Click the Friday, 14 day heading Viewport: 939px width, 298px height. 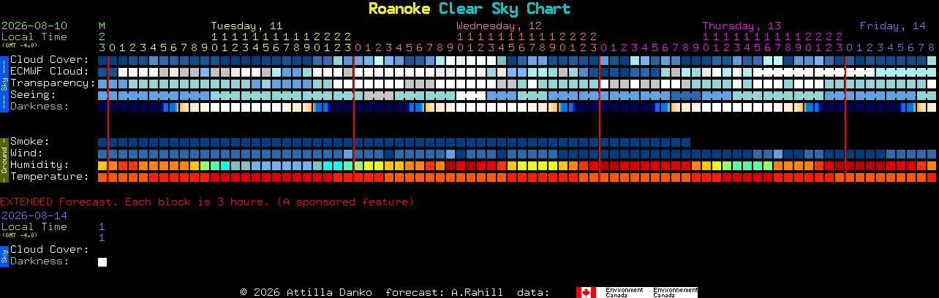893,26
